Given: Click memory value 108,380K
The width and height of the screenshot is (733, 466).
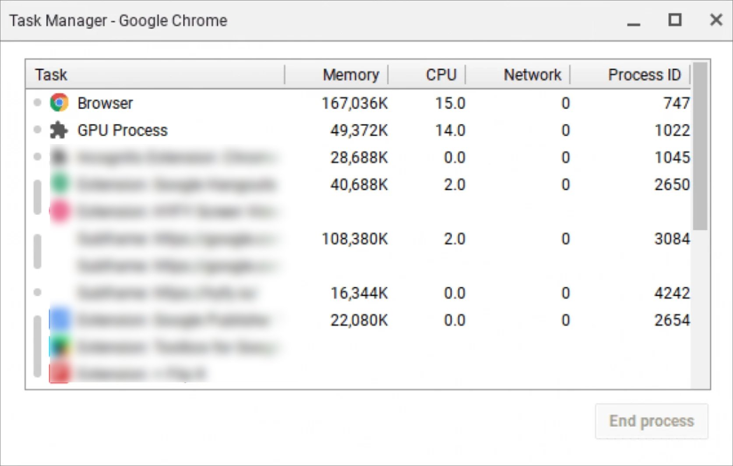Looking at the screenshot, I should pos(355,239).
